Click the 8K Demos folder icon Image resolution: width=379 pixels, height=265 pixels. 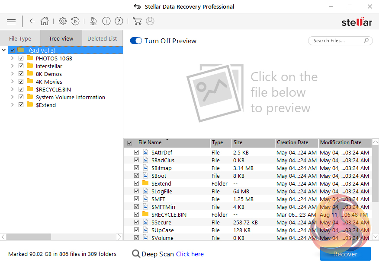[x=30, y=73]
